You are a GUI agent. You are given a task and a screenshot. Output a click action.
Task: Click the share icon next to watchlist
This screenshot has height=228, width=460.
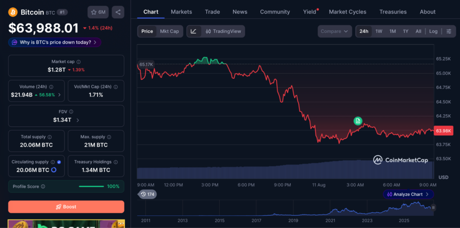(x=118, y=12)
